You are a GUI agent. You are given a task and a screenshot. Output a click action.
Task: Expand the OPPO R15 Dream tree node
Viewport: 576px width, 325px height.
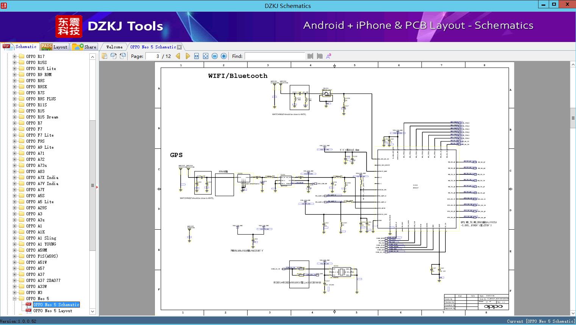pyautogui.click(x=15, y=117)
